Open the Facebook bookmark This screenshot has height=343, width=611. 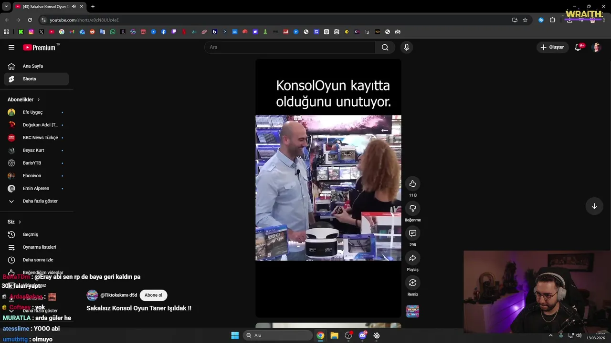(x=163, y=32)
